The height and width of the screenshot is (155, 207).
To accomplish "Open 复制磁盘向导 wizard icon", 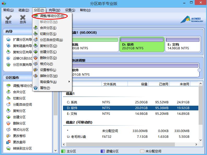I will (8, 46).
